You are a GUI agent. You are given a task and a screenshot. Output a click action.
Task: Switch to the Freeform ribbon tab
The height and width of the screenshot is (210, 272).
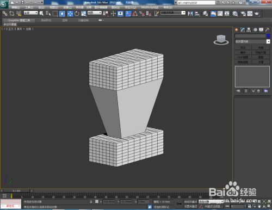46,20
